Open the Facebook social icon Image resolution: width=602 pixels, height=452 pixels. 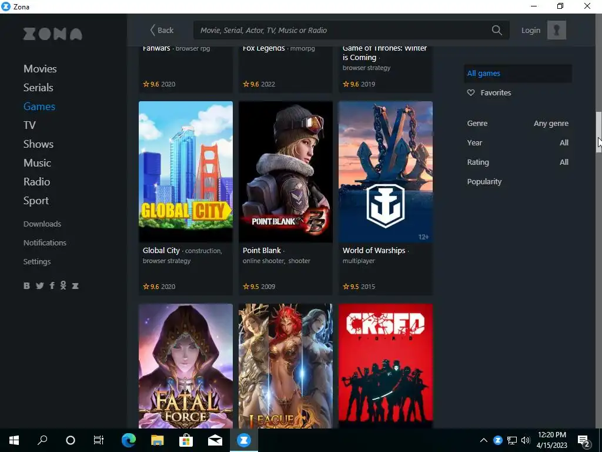click(x=52, y=285)
